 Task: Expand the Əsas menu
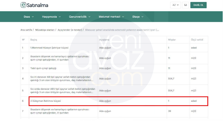click(29, 17)
